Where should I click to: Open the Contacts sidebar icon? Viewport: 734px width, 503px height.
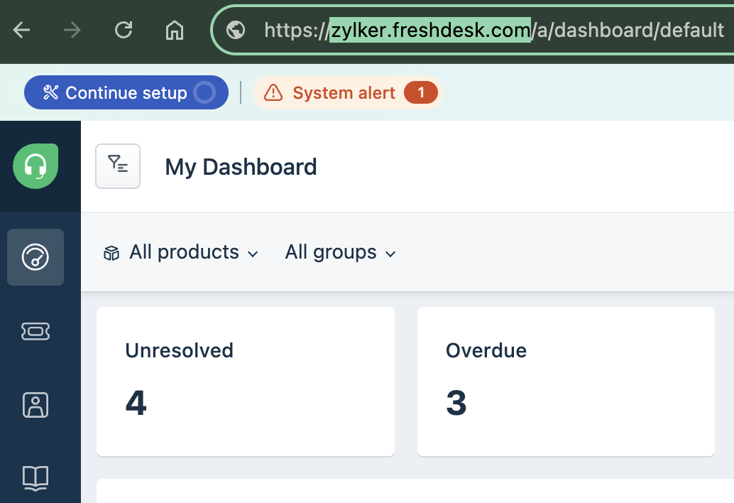coord(35,404)
